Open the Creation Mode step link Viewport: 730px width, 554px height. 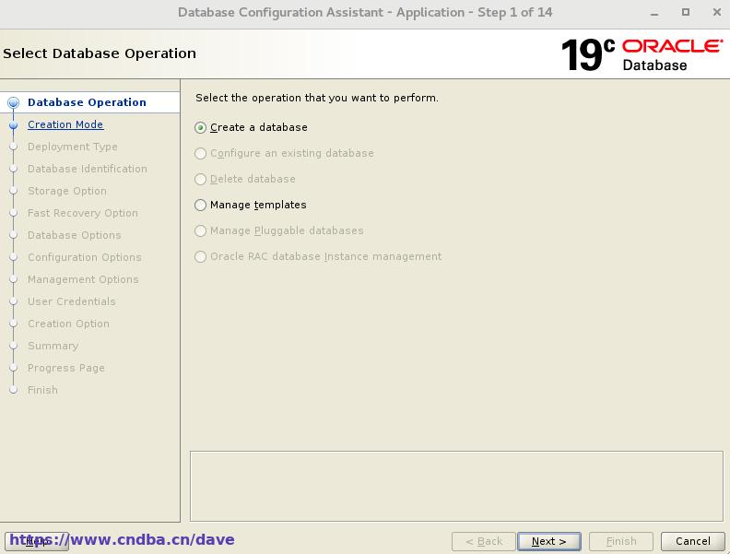[x=65, y=124]
